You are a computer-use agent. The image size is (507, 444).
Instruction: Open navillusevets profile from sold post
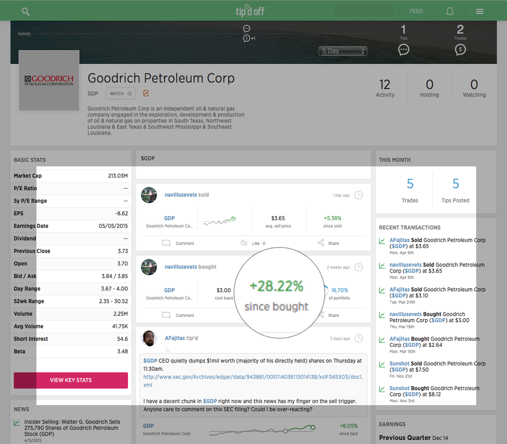(181, 195)
